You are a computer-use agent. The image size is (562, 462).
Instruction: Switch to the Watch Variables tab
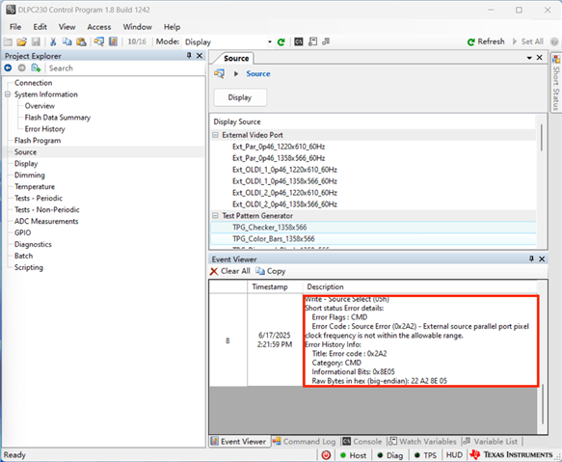pos(422,442)
